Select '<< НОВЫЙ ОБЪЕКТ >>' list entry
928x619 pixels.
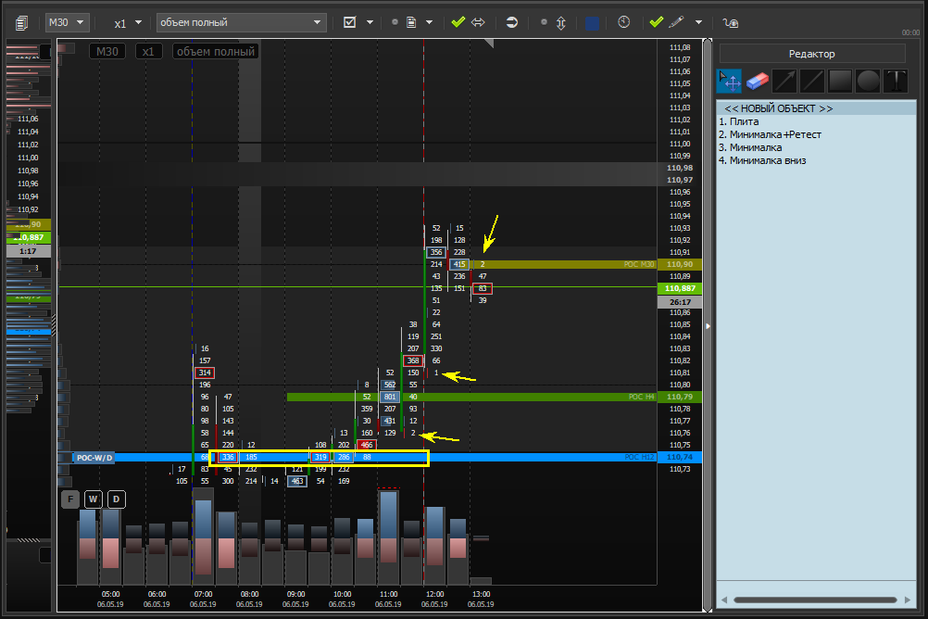817,108
